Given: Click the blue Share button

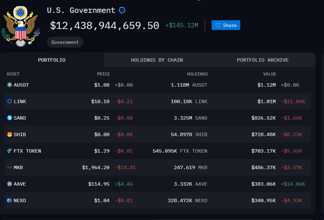Looking at the screenshot, I should (x=225, y=25).
